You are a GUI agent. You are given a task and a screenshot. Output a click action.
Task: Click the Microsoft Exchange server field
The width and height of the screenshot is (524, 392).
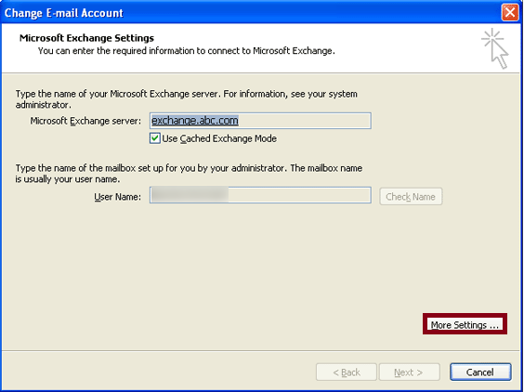[x=260, y=121]
